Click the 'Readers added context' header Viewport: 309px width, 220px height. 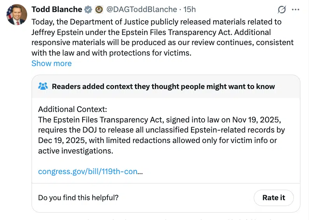click(163, 86)
